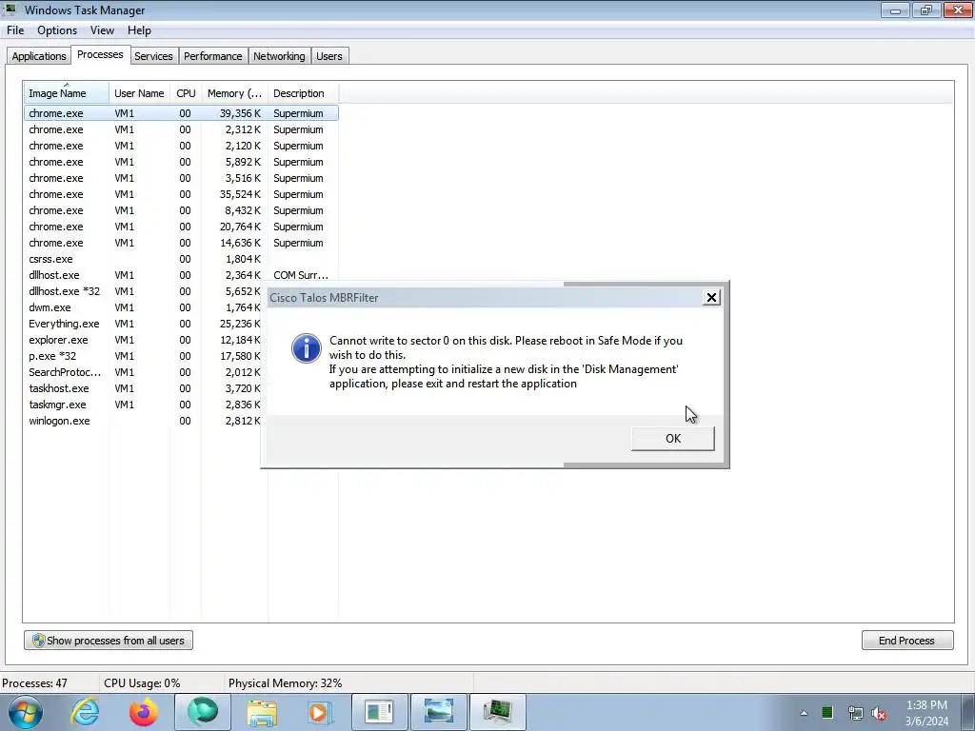The width and height of the screenshot is (975, 731).
Task: Click the End Process button
Action: [x=906, y=641]
